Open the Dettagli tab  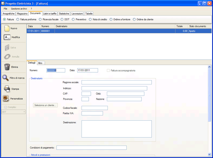point(32,63)
